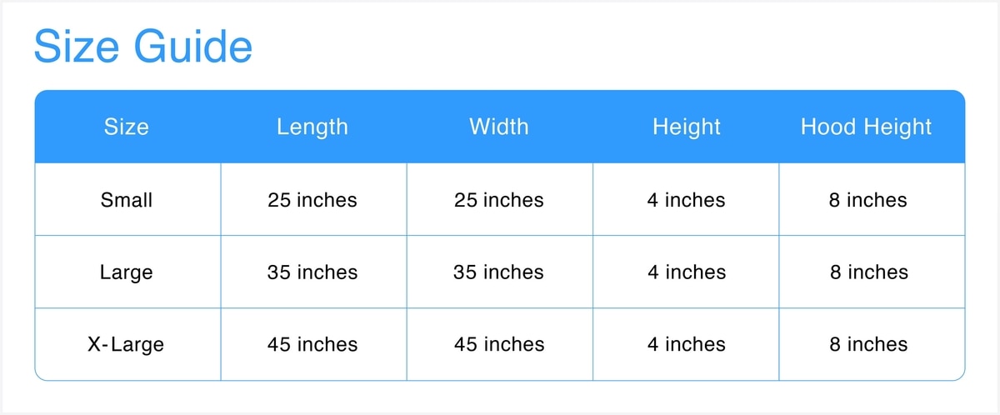Click the Height cell in the Small row
Viewport: 1000px width, 415px height.
click(686, 200)
